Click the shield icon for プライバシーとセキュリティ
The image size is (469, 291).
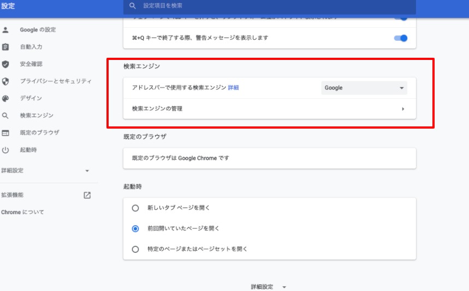5,81
